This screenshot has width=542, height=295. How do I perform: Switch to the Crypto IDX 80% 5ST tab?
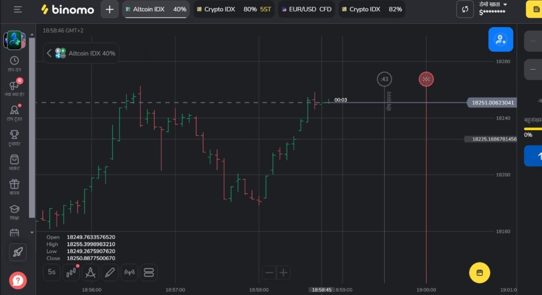pyautogui.click(x=233, y=10)
